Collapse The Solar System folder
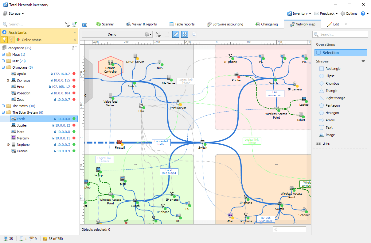This screenshot has width=371, height=243. [3, 112]
